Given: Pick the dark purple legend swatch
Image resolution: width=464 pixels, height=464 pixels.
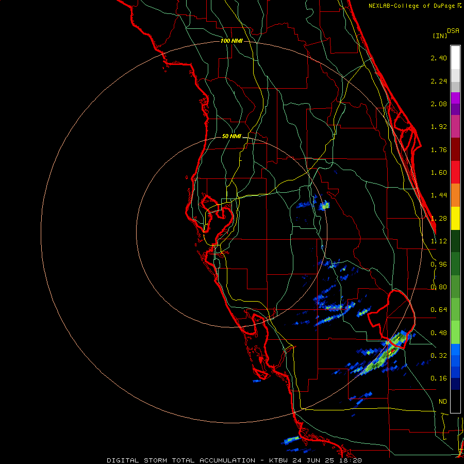Looking at the screenshot, I should [455, 109].
